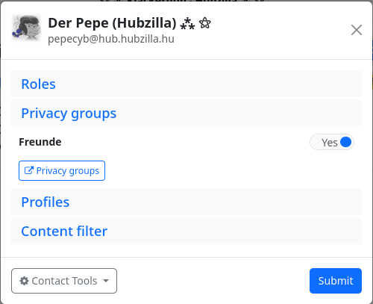
Task: Click the gear icon in Contact Tools
Action: (24, 281)
